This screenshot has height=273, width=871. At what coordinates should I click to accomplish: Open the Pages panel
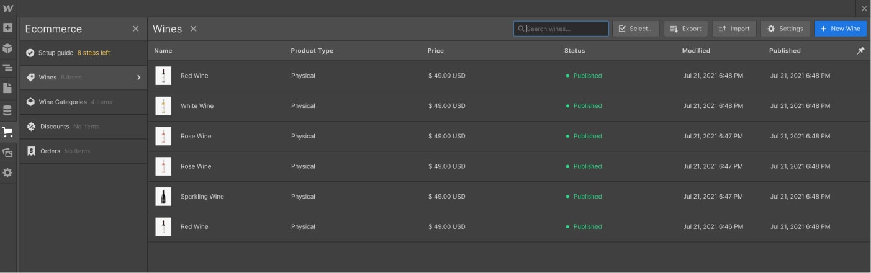tap(7, 88)
